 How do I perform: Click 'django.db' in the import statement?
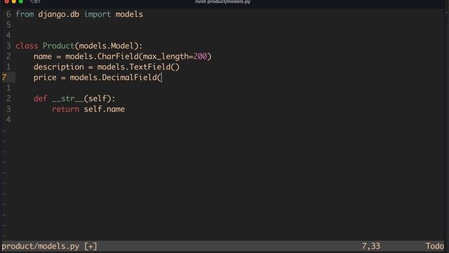[59, 15]
